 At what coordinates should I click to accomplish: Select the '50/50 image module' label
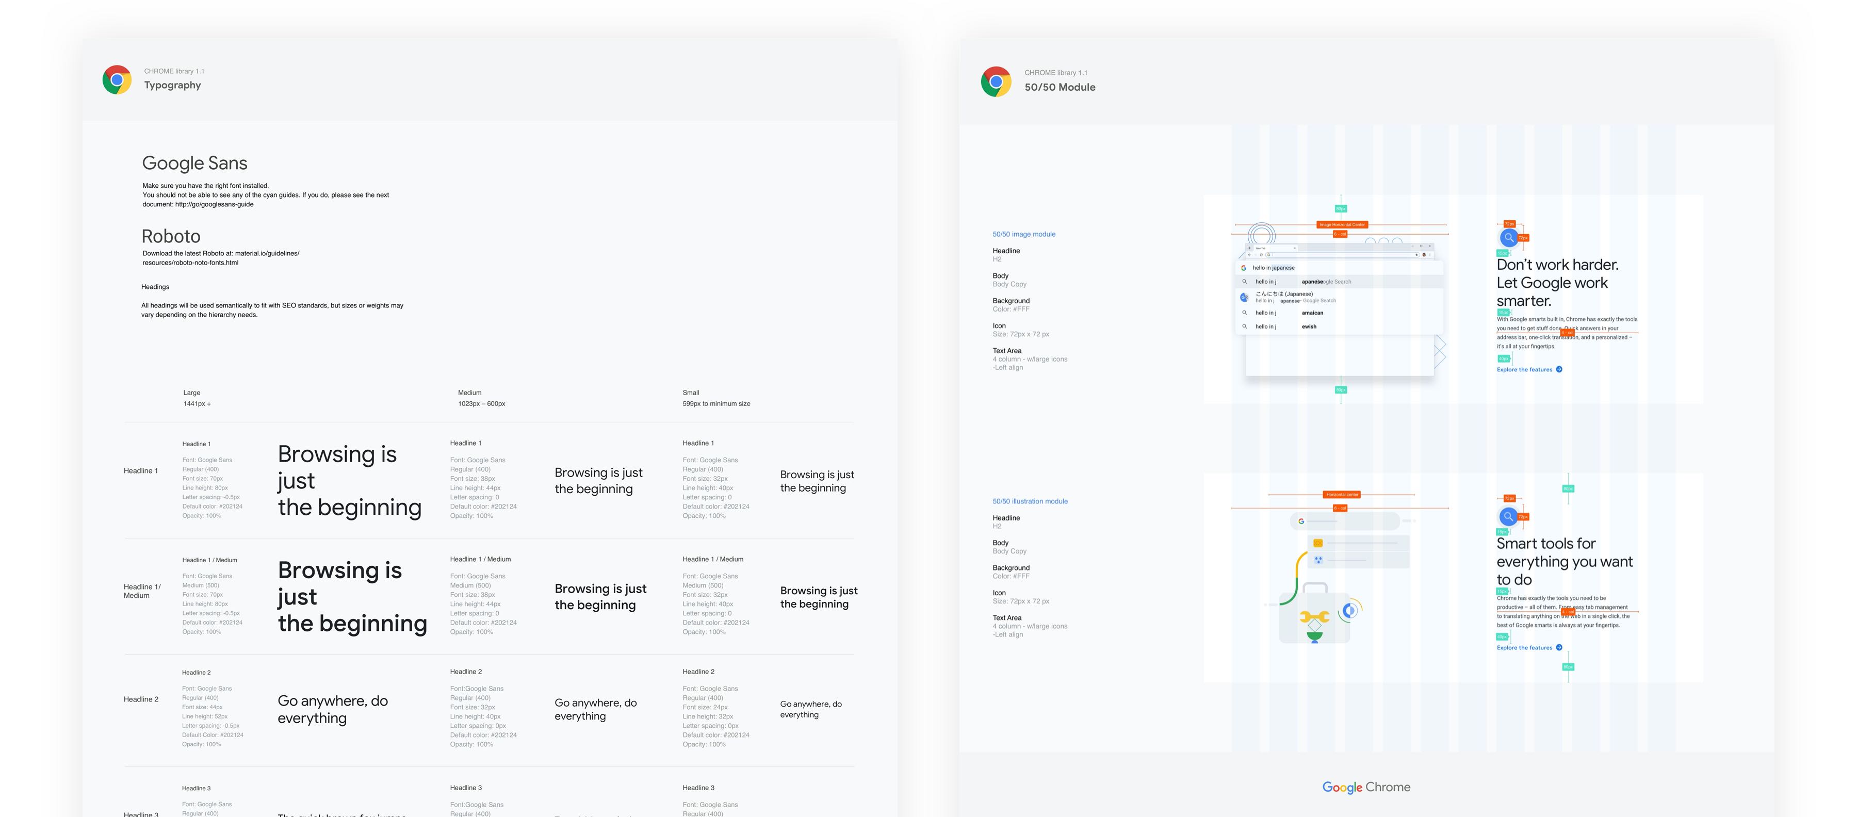pyautogui.click(x=1023, y=234)
